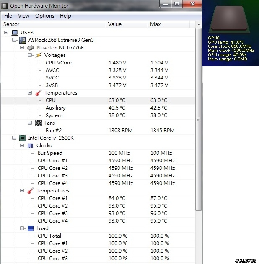
Task: Click the USER computer icon
Action: click(x=15, y=33)
